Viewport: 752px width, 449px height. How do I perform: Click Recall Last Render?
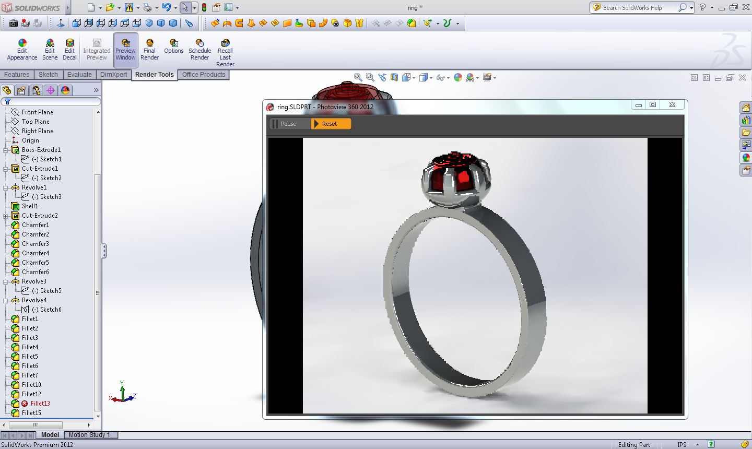[225, 53]
